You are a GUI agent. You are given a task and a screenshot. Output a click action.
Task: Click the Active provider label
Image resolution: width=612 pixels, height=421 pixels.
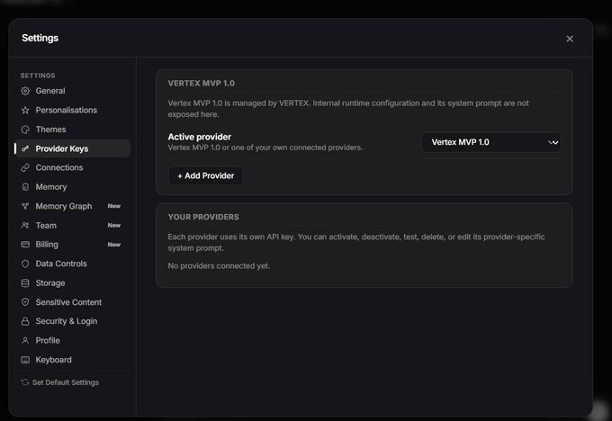[200, 137]
